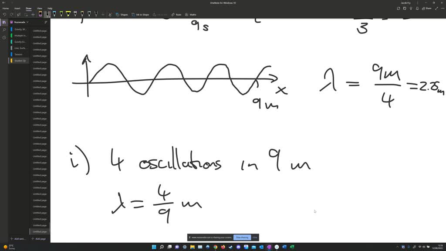Choose the light blue pen tool

54,14
